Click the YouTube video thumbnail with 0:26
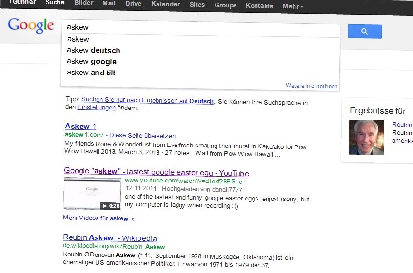 (x=92, y=193)
